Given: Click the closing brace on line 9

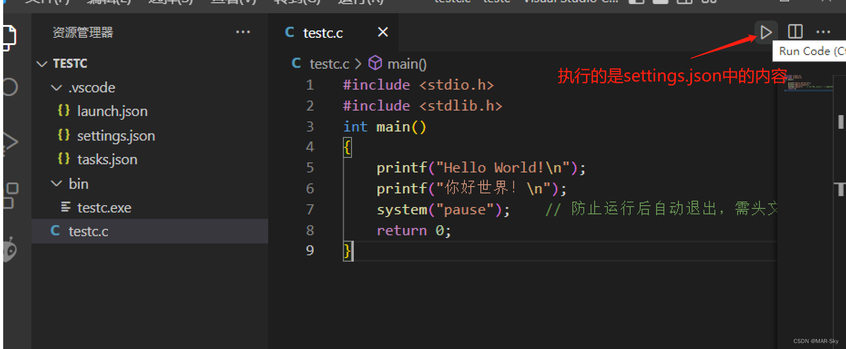Looking at the screenshot, I should (347, 251).
